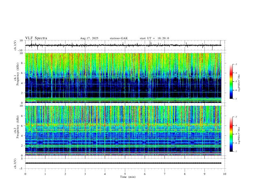This screenshot has height=195, width=253.
Task: Click time axis tick label "8"
Action: click(185, 174)
